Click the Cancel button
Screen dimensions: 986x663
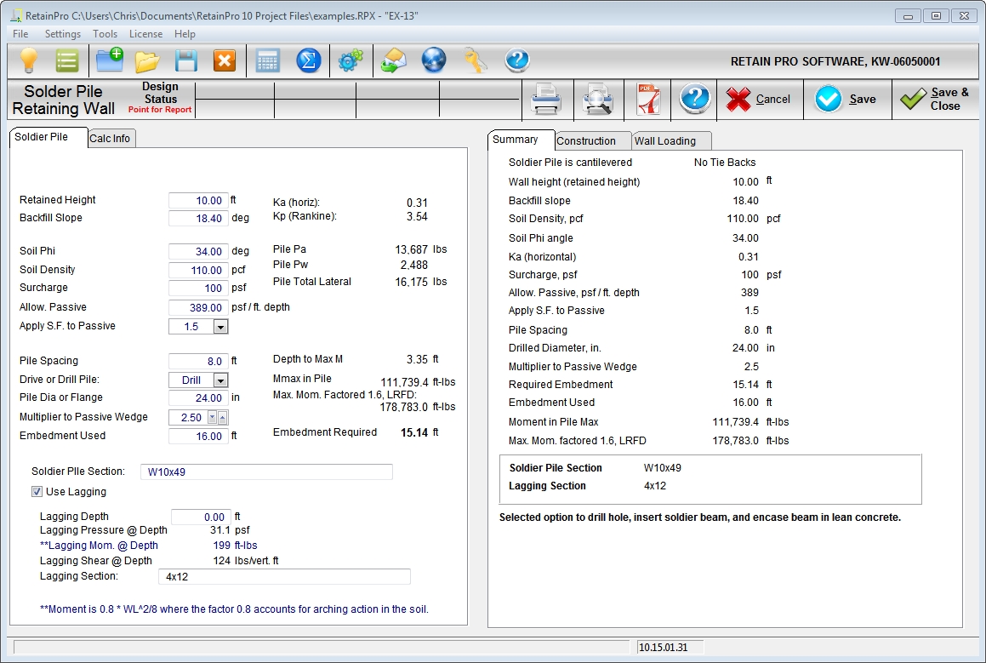[x=759, y=100]
